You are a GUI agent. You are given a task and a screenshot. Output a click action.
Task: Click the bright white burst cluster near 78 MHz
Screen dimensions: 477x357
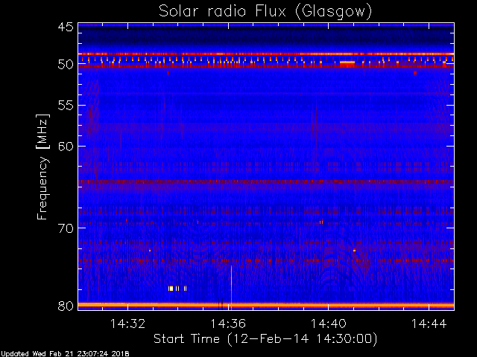point(177,289)
